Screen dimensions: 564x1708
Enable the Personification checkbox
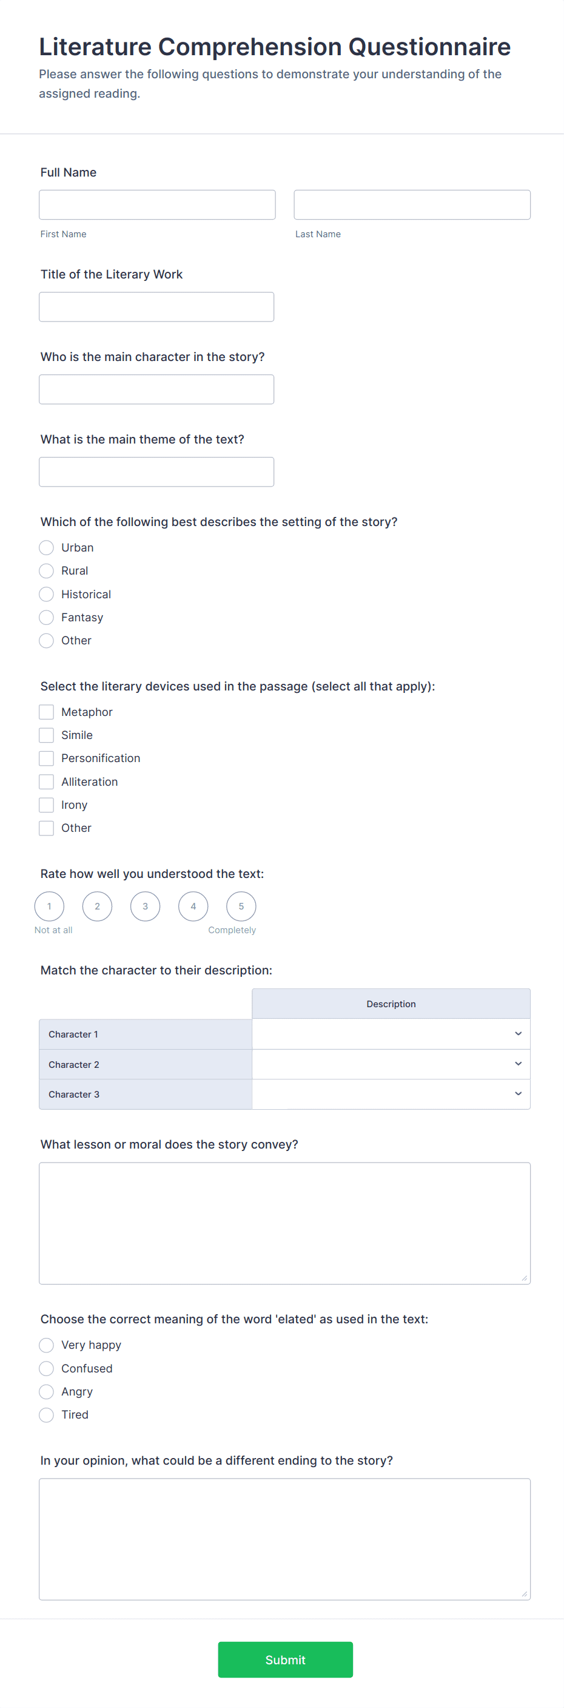click(46, 758)
